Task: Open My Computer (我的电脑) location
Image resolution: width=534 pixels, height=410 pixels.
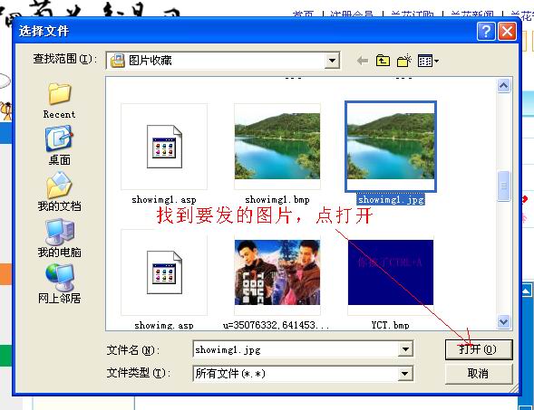Action: click(x=59, y=238)
